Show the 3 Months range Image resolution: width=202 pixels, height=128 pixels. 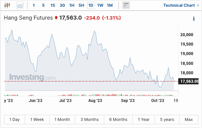(x=90, y=120)
